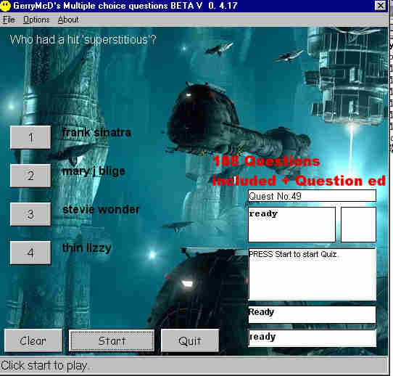Choose answer button 2 for mary j blige
Image resolution: width=393 pixels, height=376 pixels.
point(30,176)
